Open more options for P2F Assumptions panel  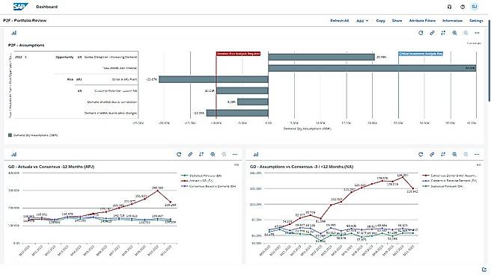(x=477, y=33)
